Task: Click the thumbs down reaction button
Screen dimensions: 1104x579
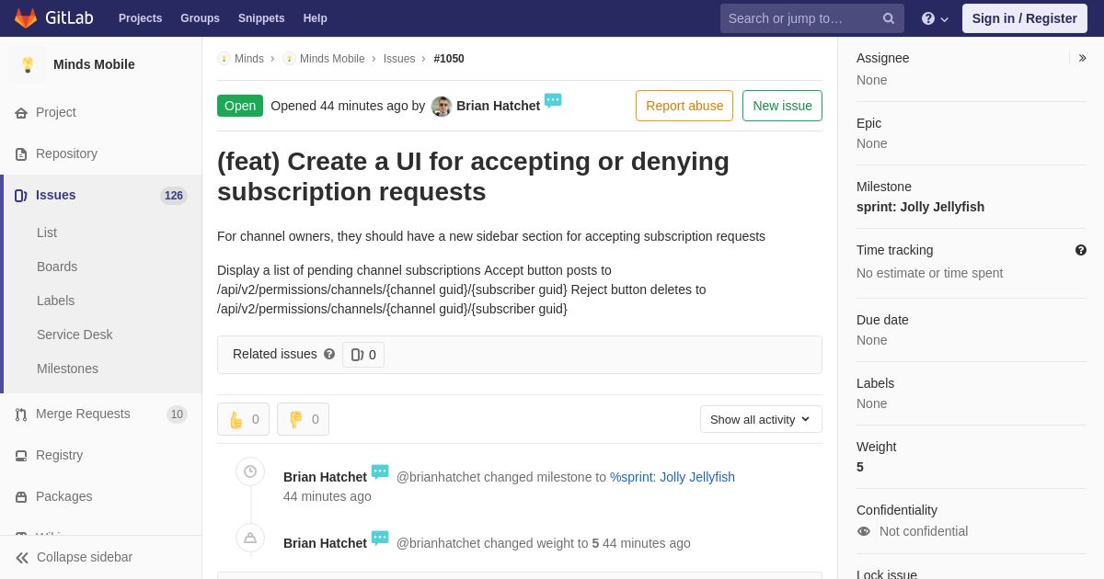Action: 303,419
